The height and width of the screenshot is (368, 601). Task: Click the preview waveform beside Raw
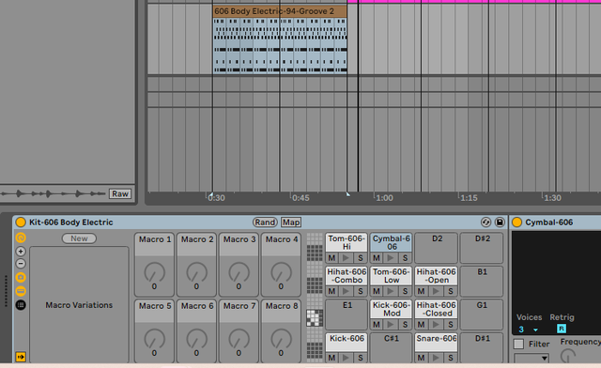click(53, 194)
